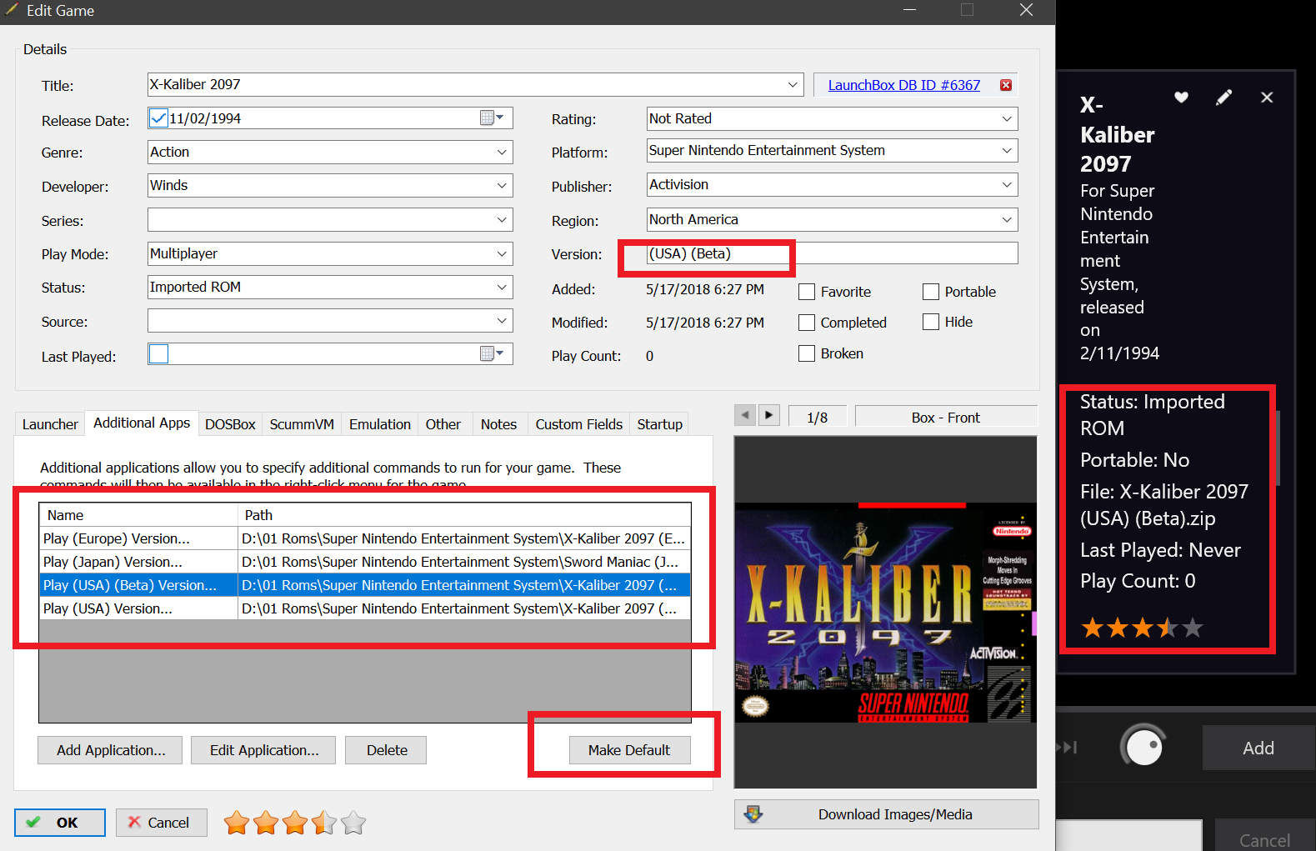
Task: Click the Edit Application button
Action: (x=263, y=750)
